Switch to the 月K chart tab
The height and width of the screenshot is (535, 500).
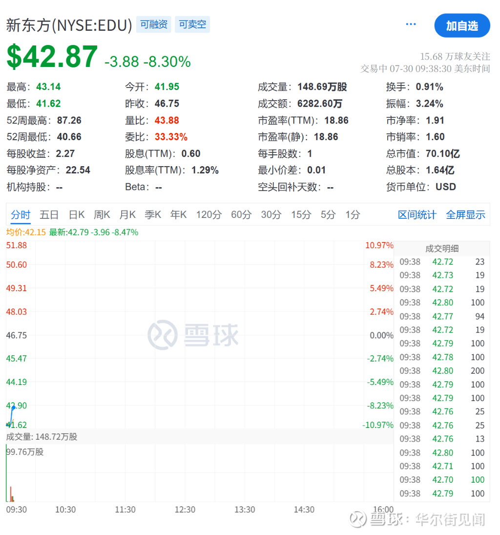(127, 214)
